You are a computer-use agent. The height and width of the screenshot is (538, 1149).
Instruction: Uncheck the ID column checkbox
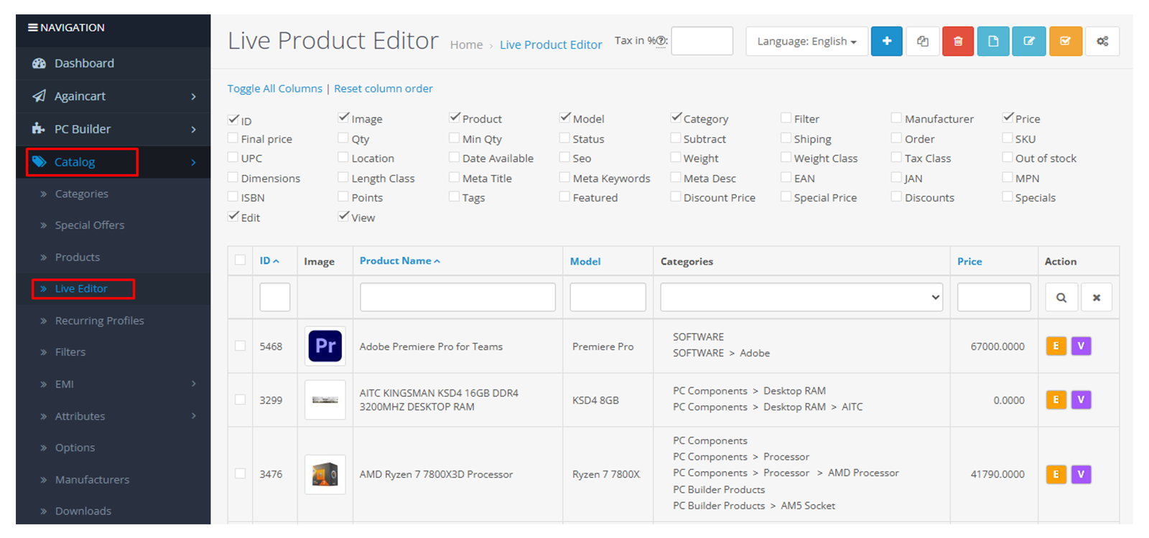click(233, 119)
